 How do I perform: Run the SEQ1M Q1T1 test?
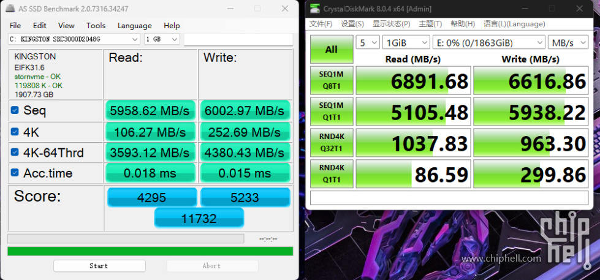click(x=331, y=112)
